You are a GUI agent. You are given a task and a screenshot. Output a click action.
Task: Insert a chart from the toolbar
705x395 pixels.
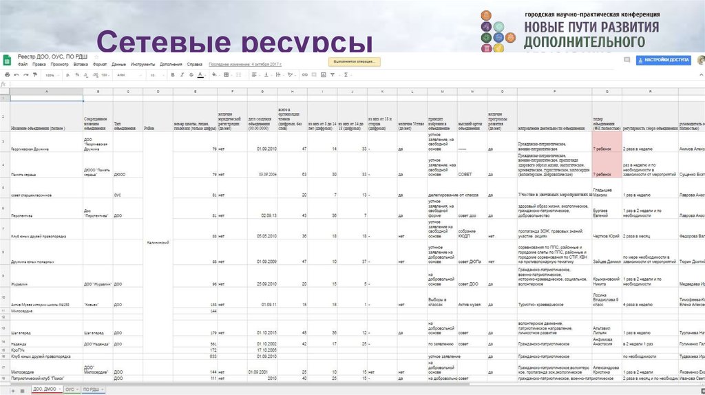324,75
